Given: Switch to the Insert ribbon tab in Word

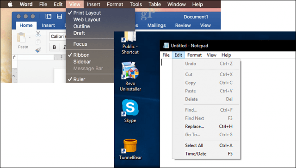Looking at the screenshot, I should [48, 25].
